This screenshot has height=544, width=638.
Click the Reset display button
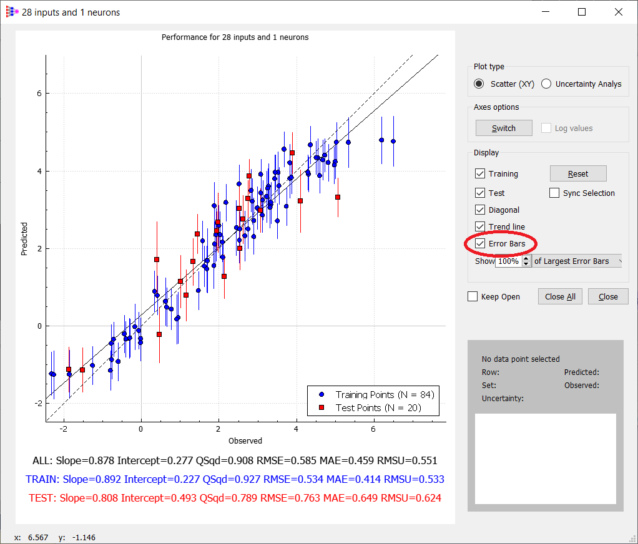point(578,173)
